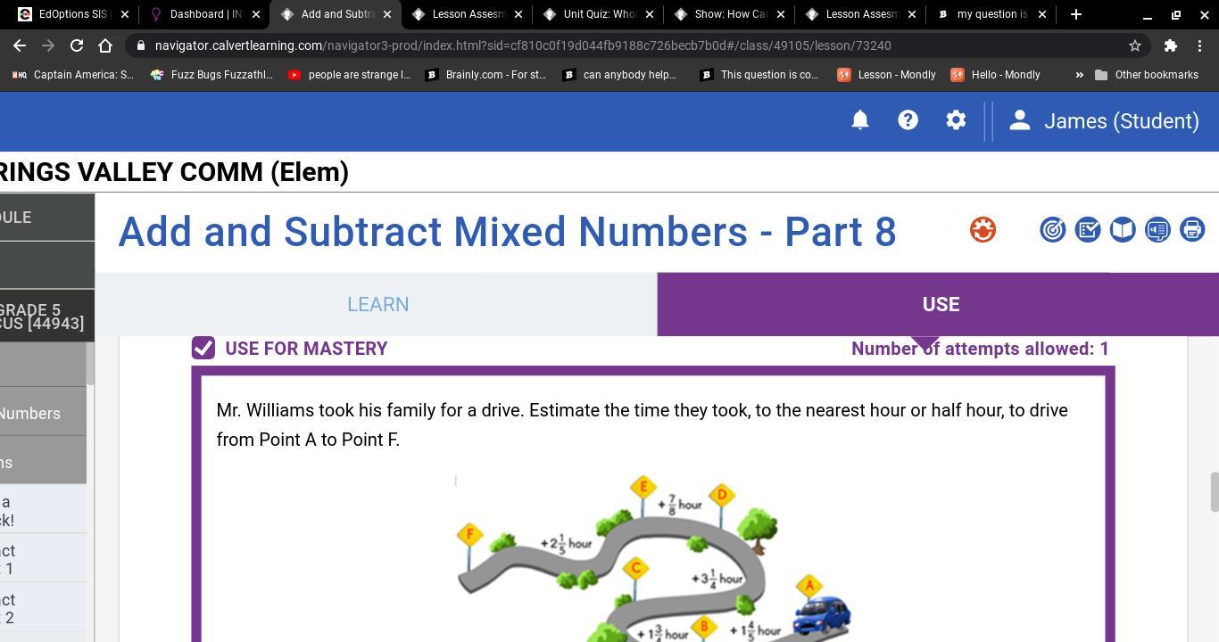1219x642 pixels.
Task: Restore down the browser window
Action: tap(1175, 14)
